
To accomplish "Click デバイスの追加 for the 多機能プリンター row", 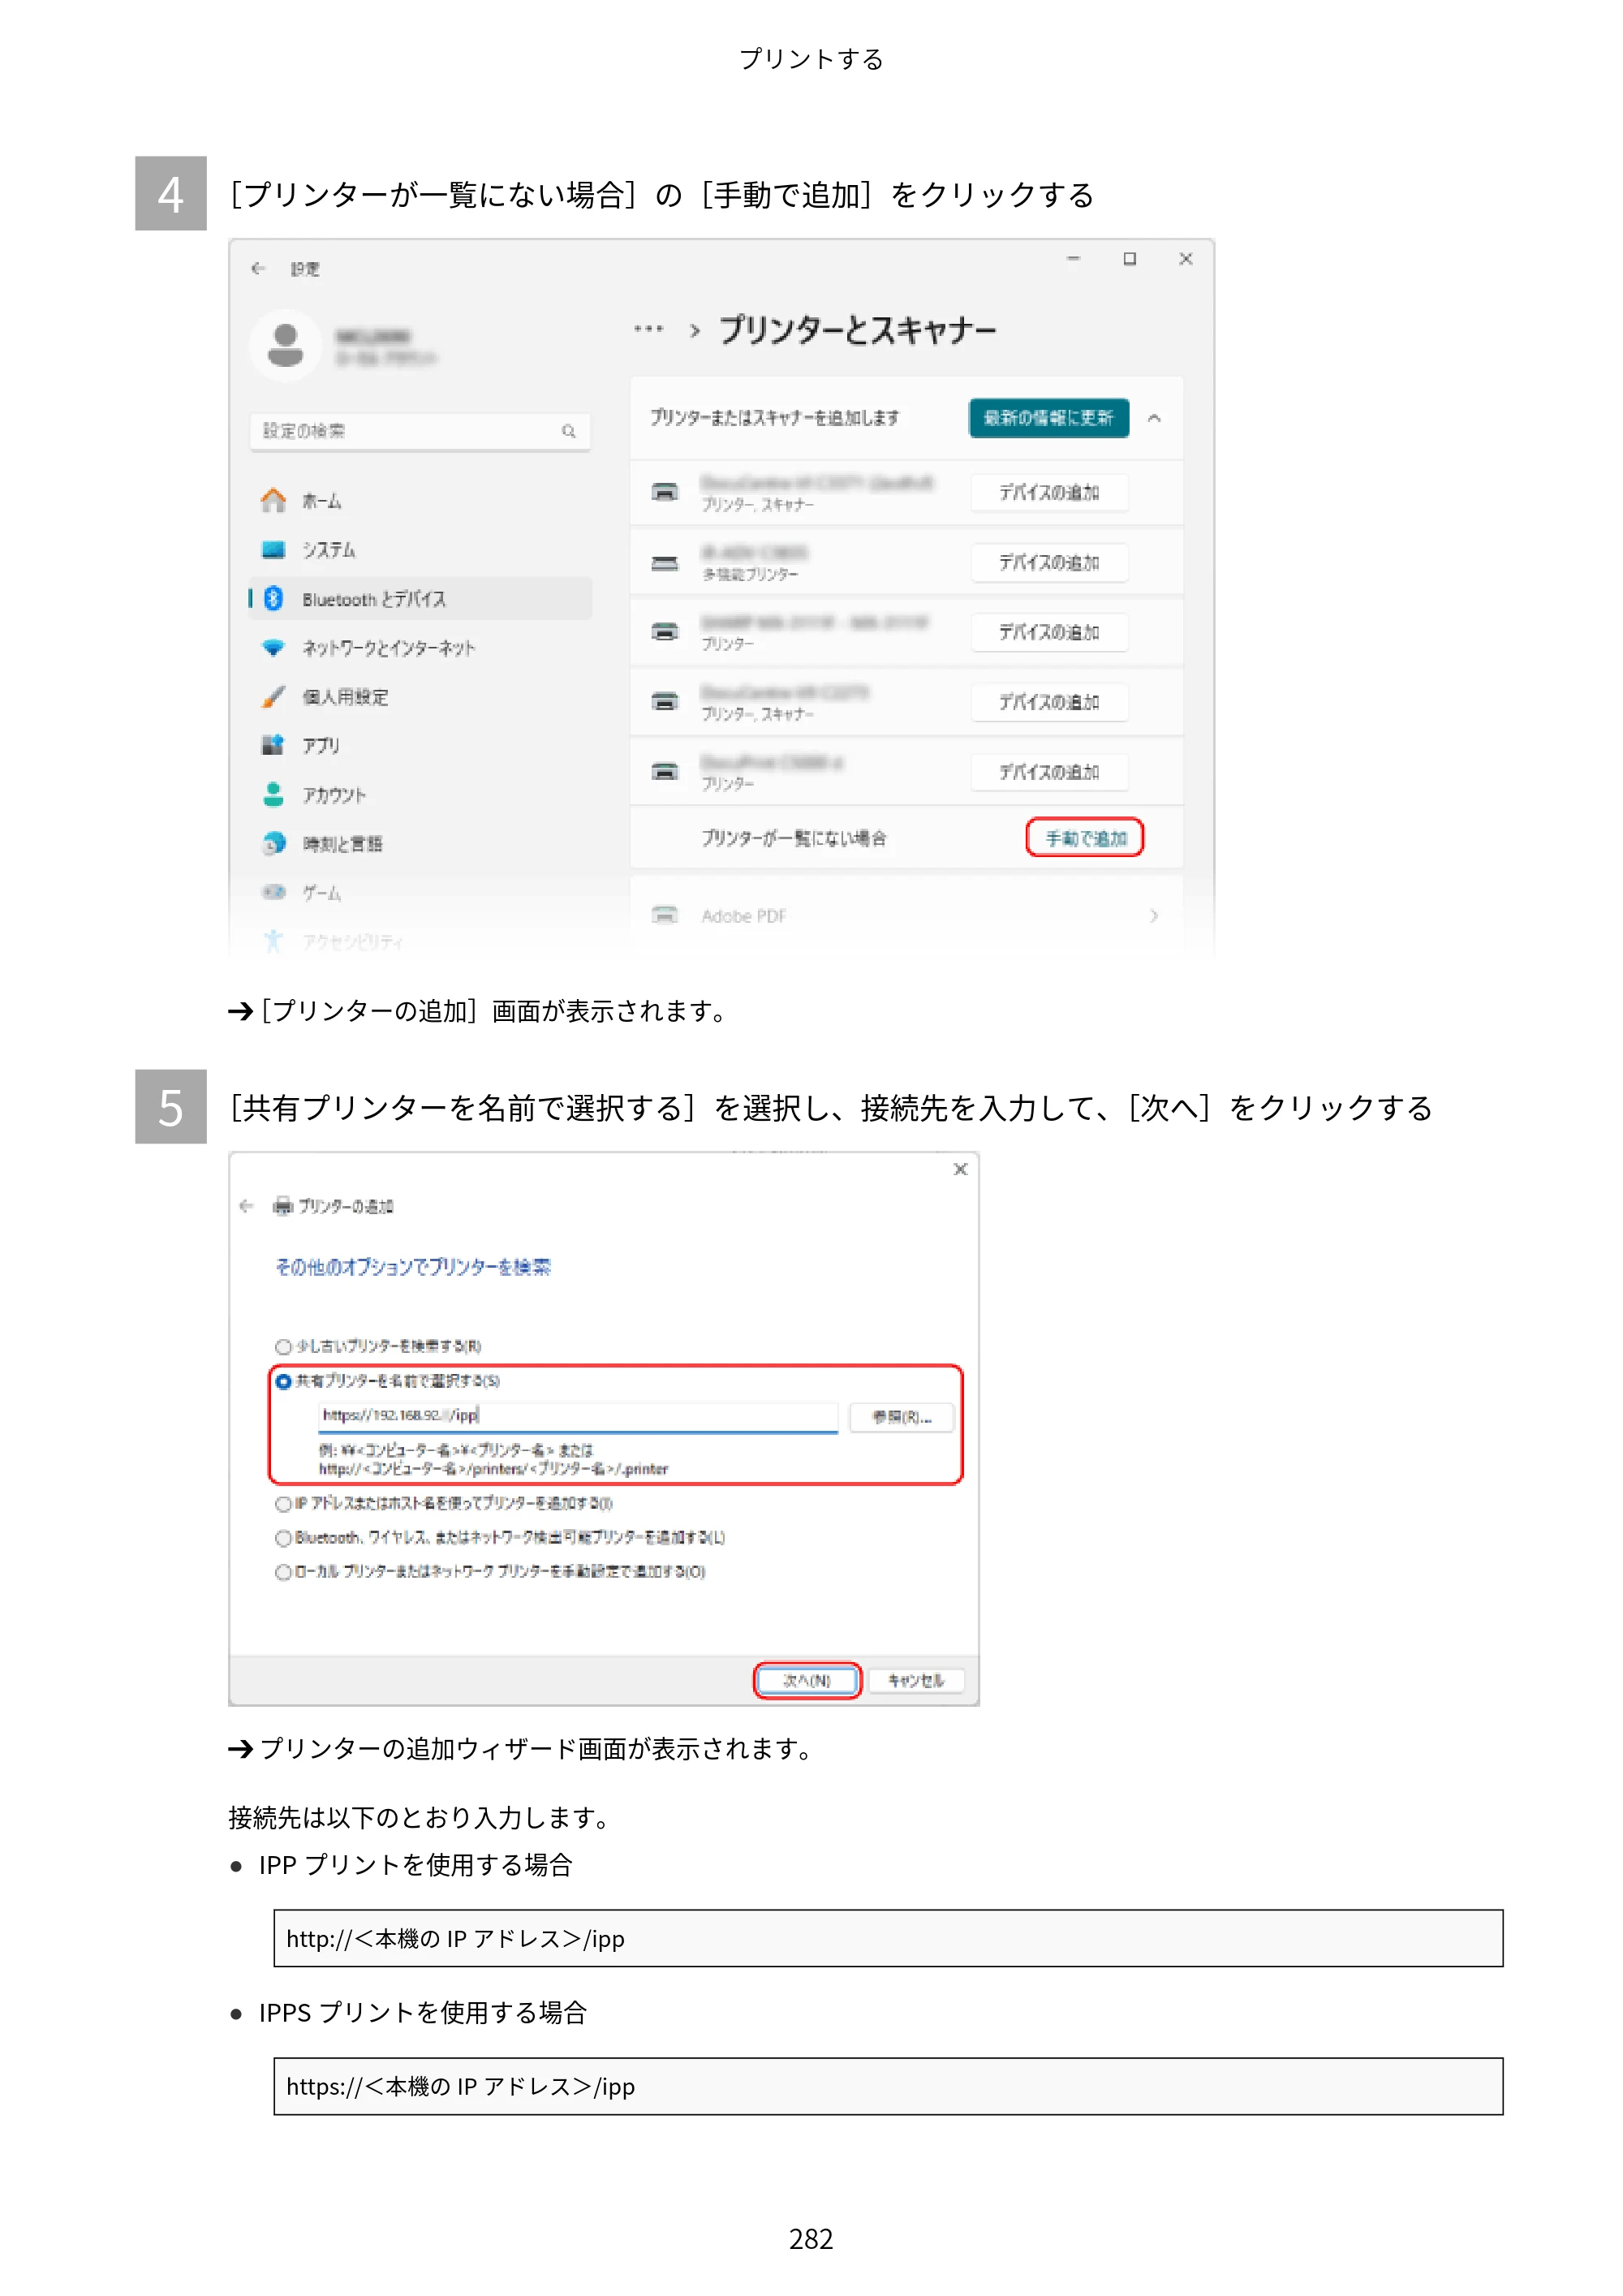I will pyautogui.click(x=1049, y=562).
